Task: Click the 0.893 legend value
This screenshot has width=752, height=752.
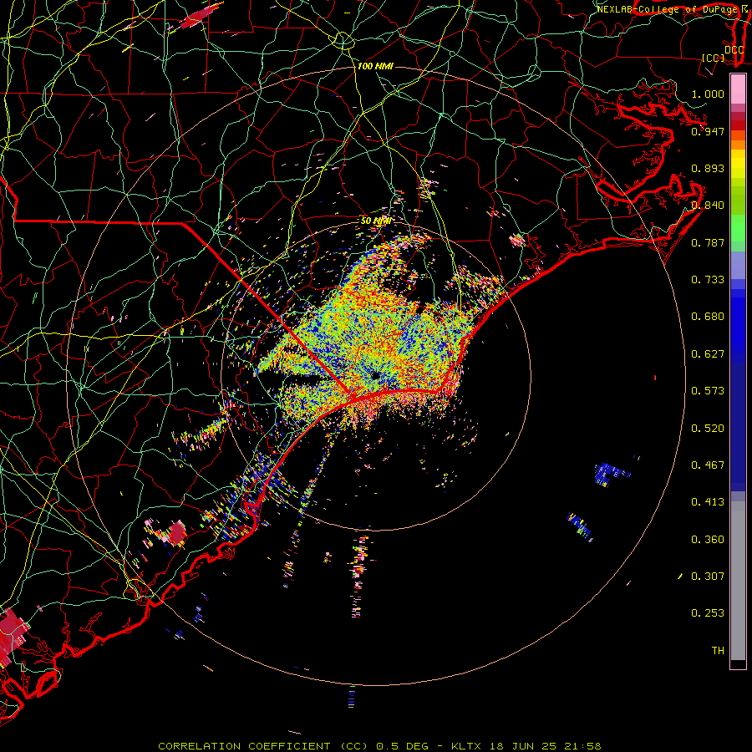Action: (708, 168)
